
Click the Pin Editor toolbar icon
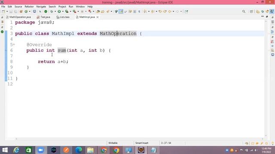coord(186,12)
